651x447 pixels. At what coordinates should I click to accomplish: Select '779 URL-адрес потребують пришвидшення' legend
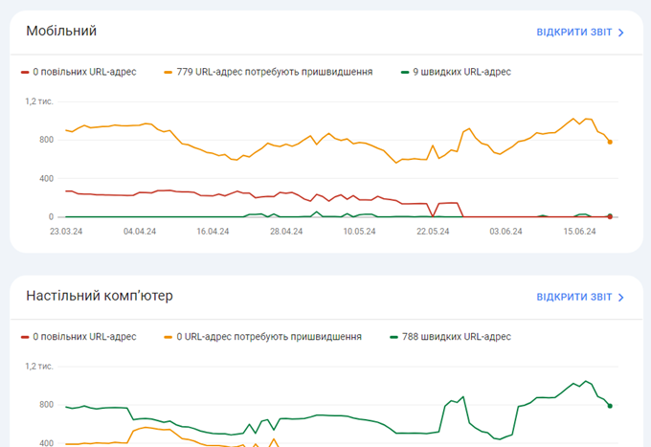coord(275,72)
